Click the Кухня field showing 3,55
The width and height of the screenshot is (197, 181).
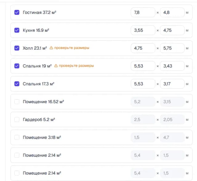pos(143,30)
